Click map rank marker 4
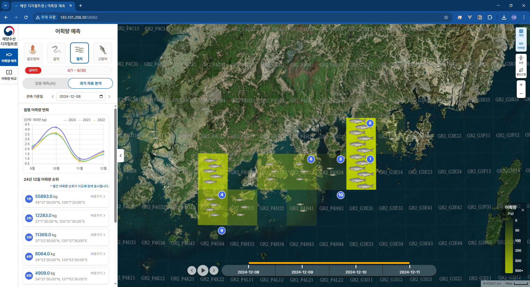 [222, 195]
